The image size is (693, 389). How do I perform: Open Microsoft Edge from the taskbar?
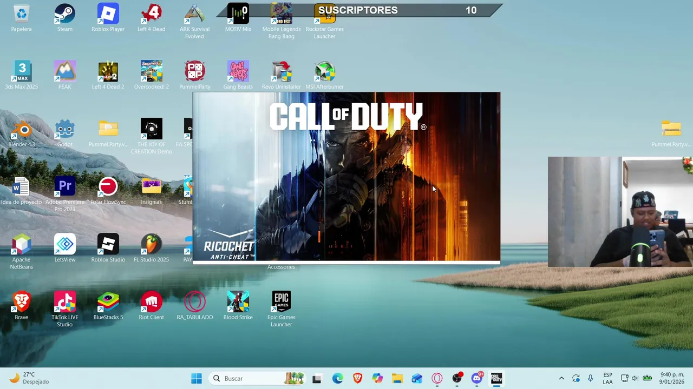[337, 378]
